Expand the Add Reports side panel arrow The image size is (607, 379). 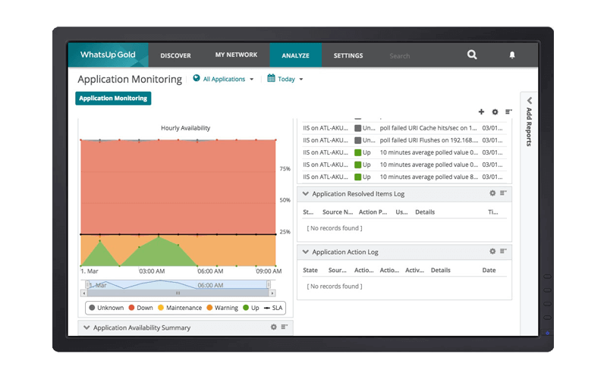(529, 101)
